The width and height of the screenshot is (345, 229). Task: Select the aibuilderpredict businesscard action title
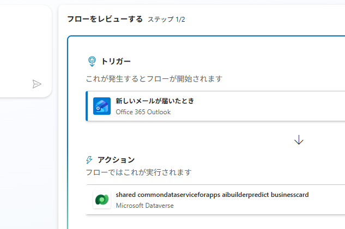tap(212, 195)
